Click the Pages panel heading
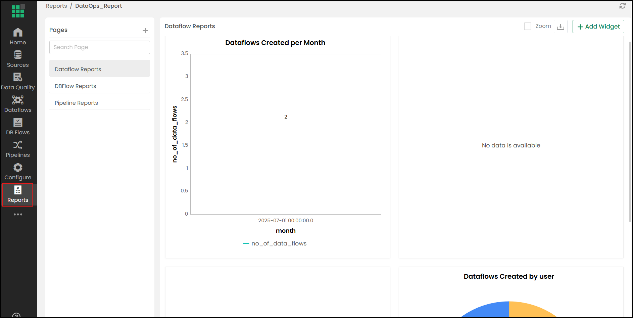The image size is (633, 318). [x=58, y=30]
